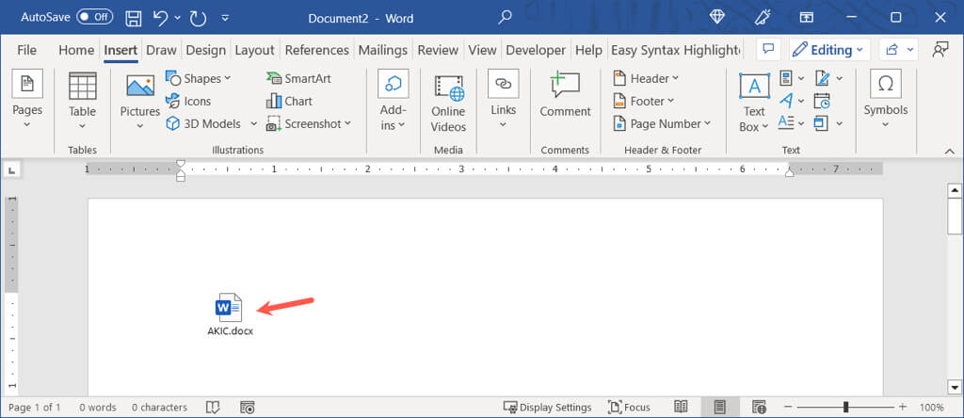Click the ruler tab selector icon
Screen dimensions: 964x418
[x=13, y=169]
